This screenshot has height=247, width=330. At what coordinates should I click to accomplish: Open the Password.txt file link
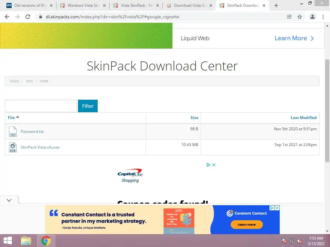pyautogui.click(x=32, y=132)
